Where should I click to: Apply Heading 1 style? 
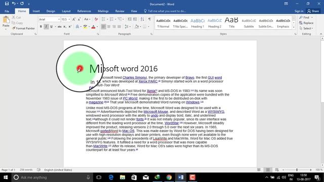click(x=197, y=23)
